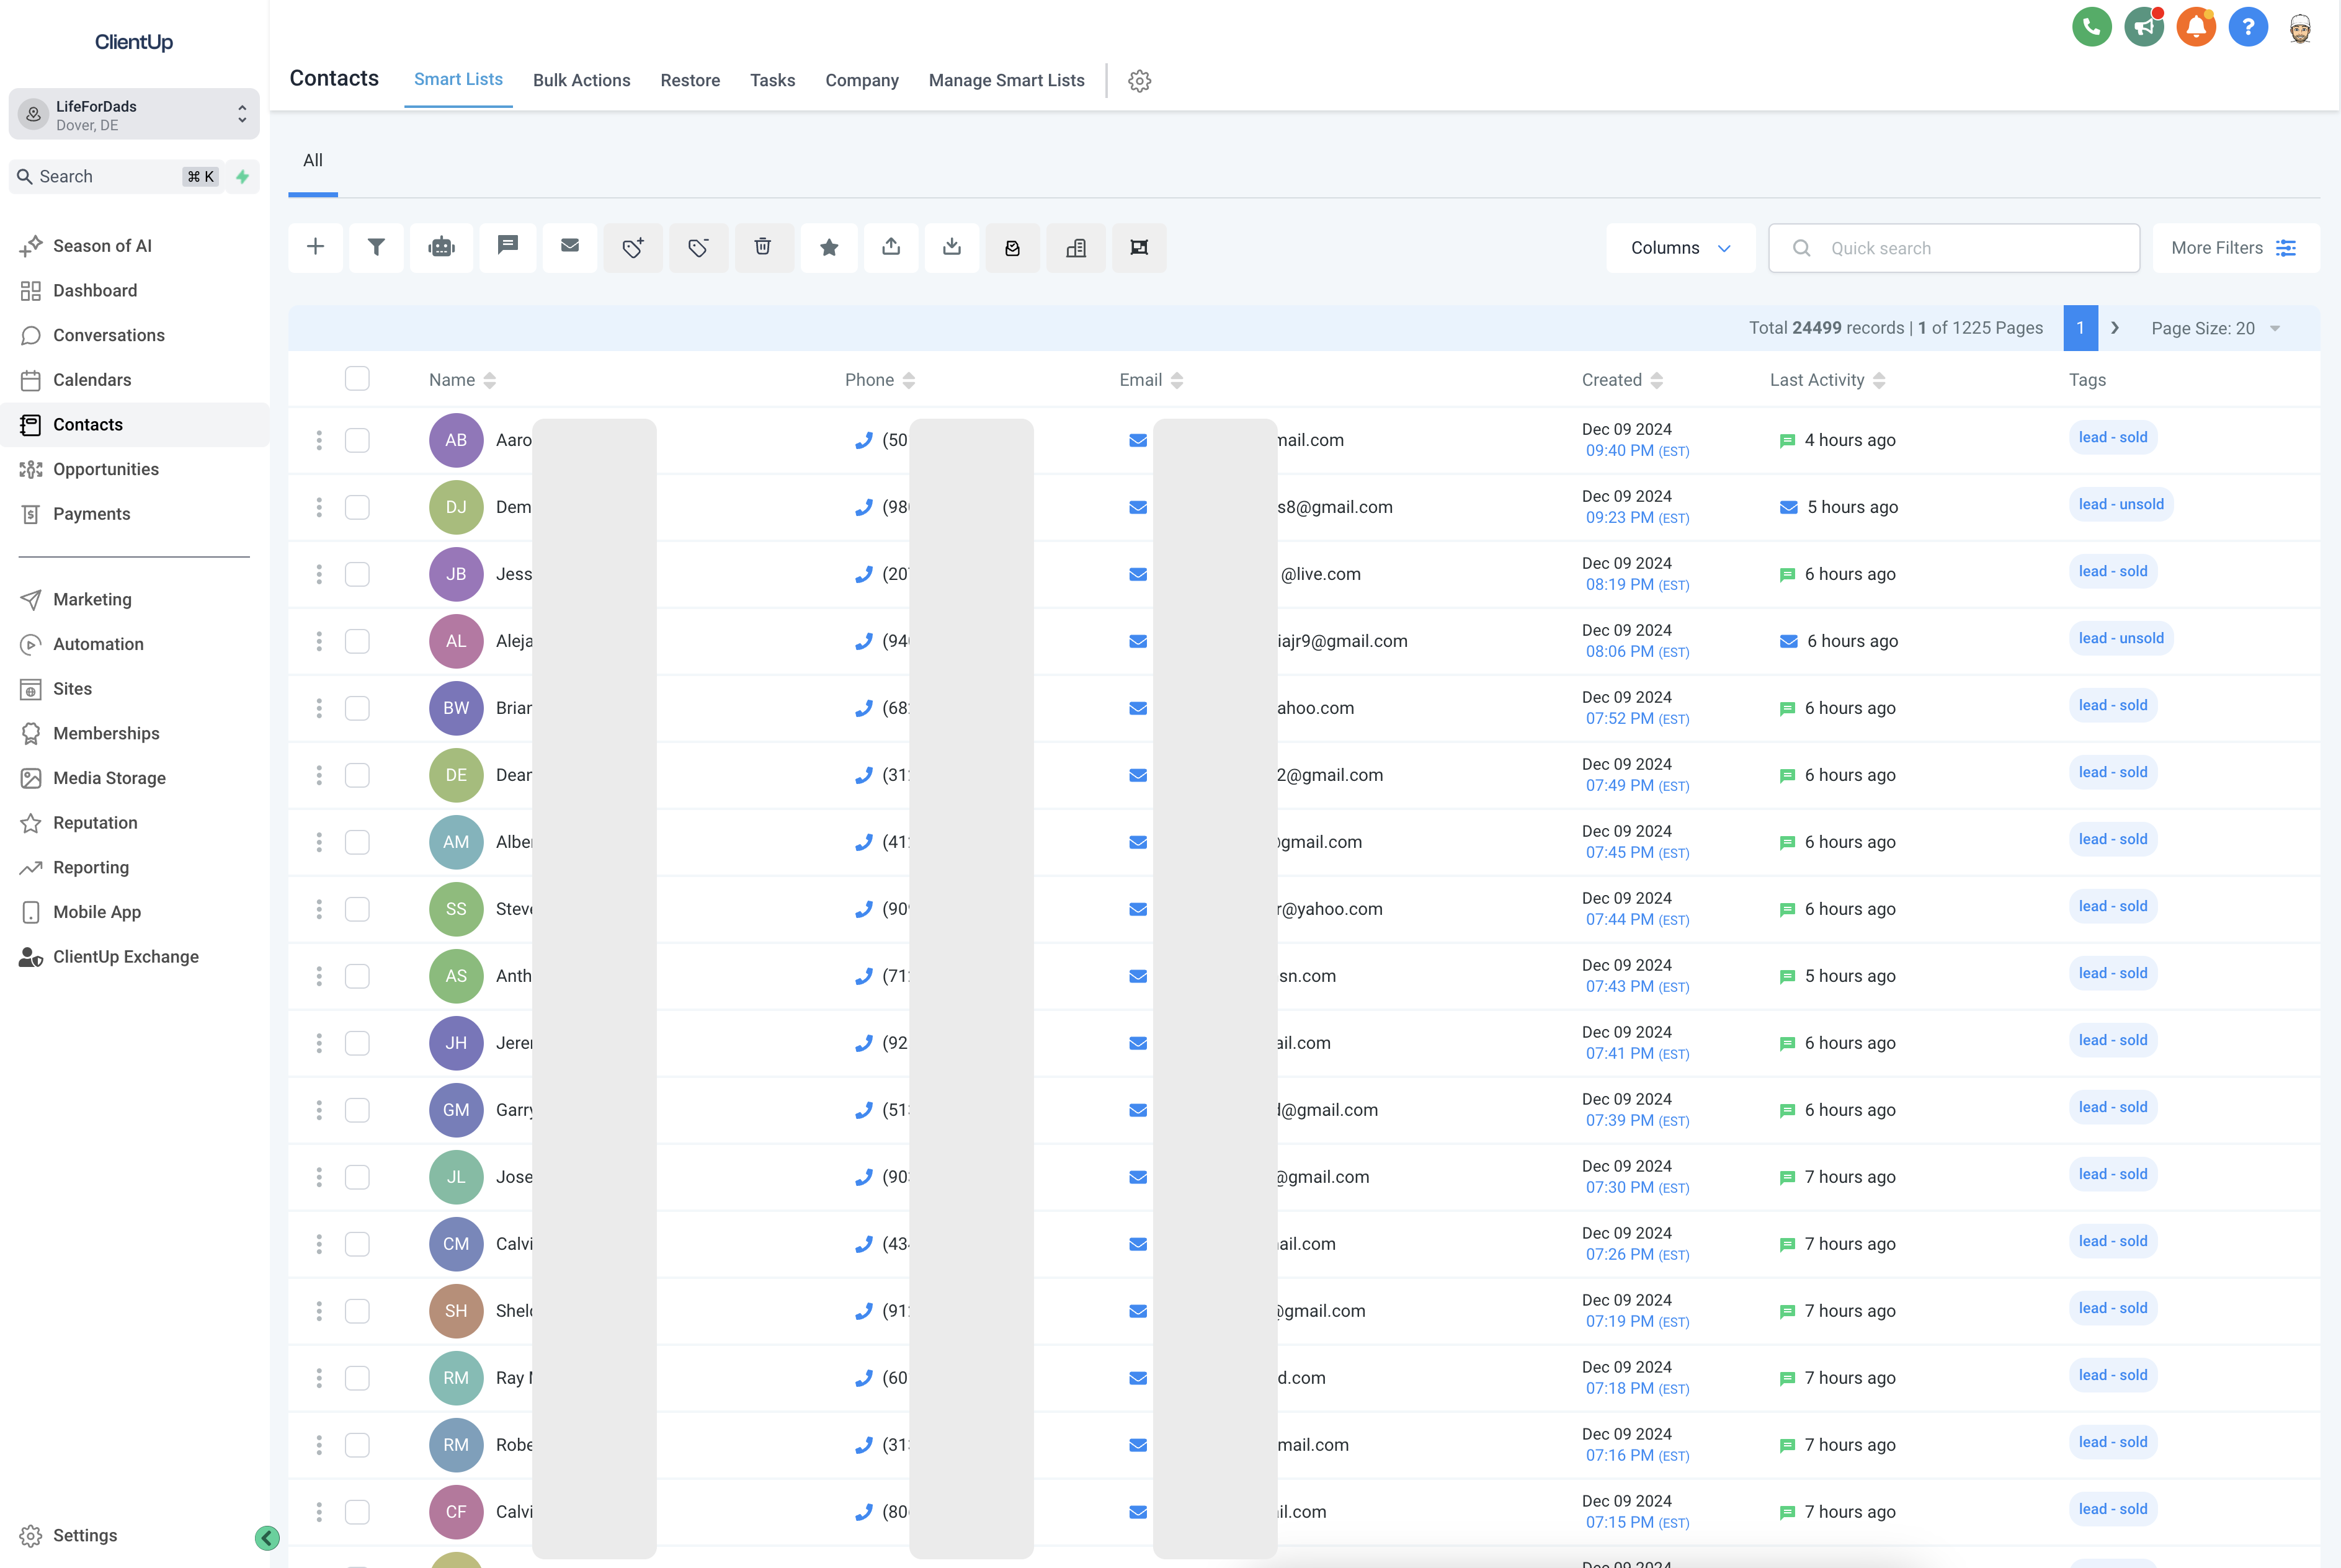
Task: Open the LifeForDads account switcher
Action: [x=134, y=115]
